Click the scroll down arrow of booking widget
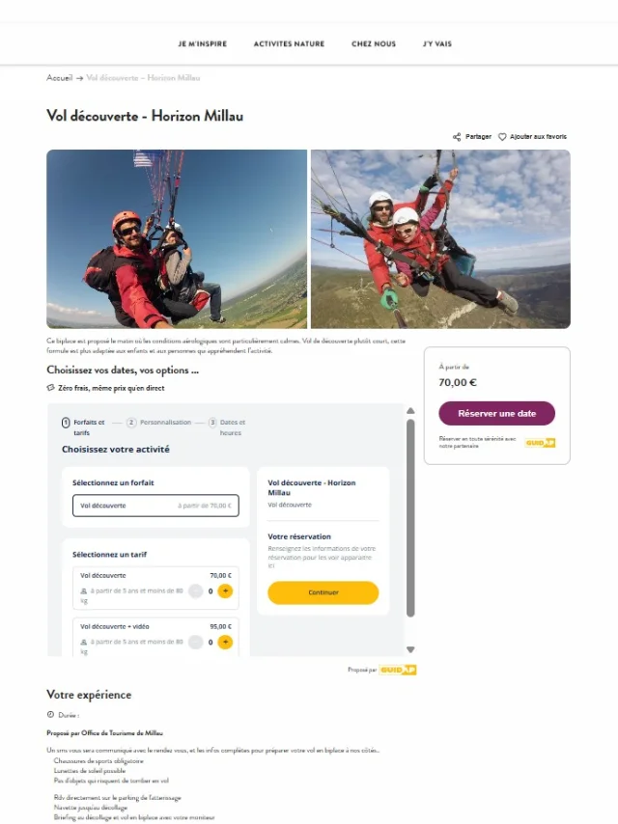 pos(410,649)
